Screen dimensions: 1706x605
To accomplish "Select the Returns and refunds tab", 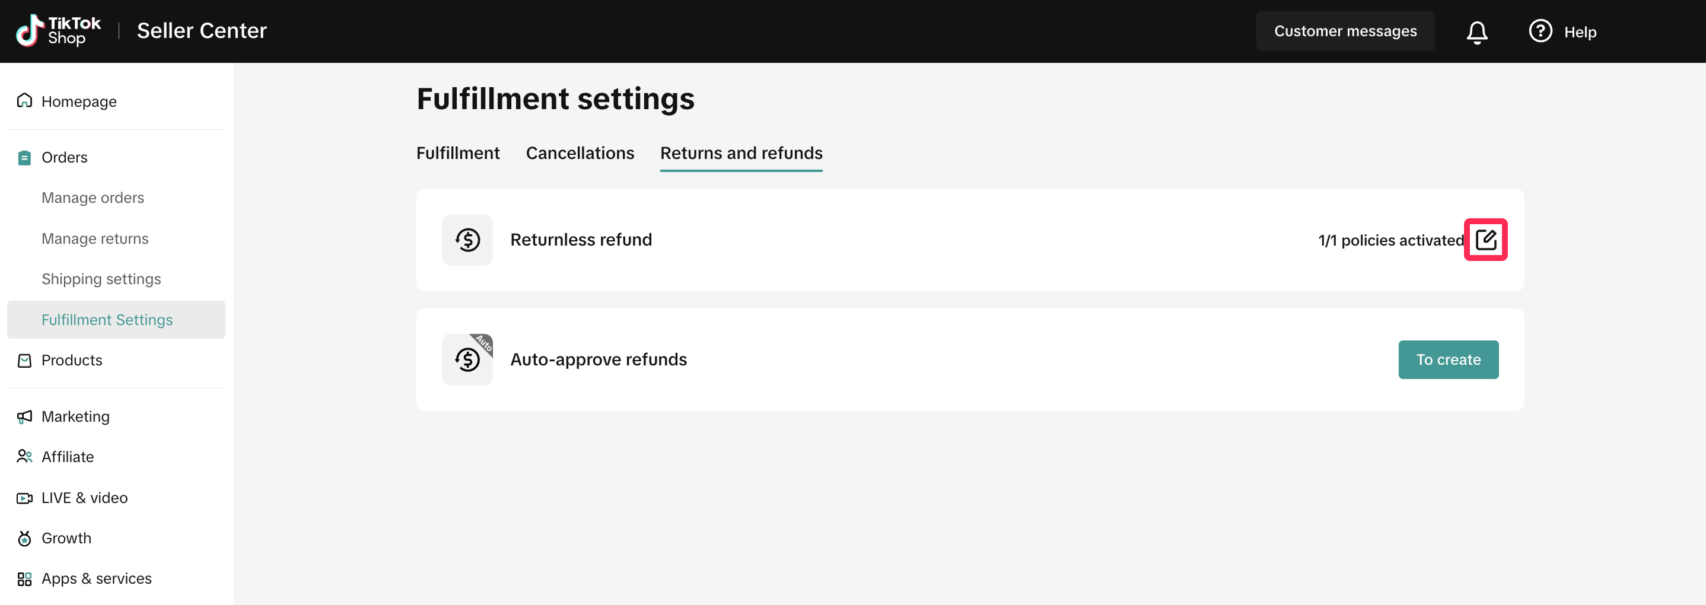I will pos(740,153).
